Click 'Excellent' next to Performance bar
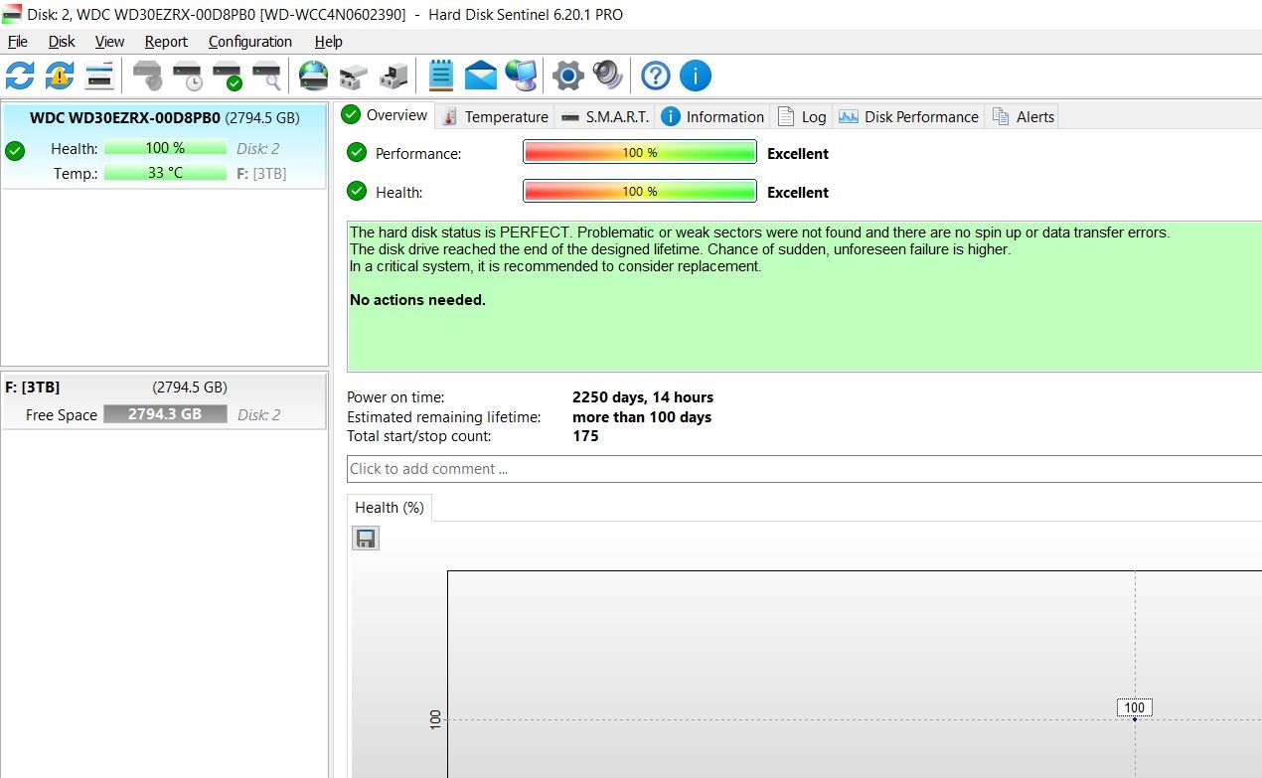The image size is (1262, 778). (x=798, y=154)
